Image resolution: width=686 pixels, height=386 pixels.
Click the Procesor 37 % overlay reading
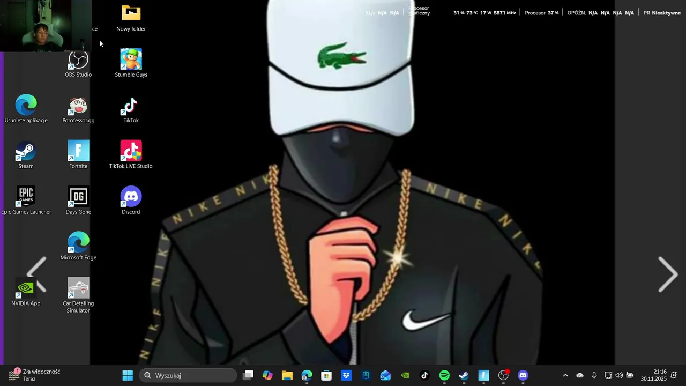541,13
